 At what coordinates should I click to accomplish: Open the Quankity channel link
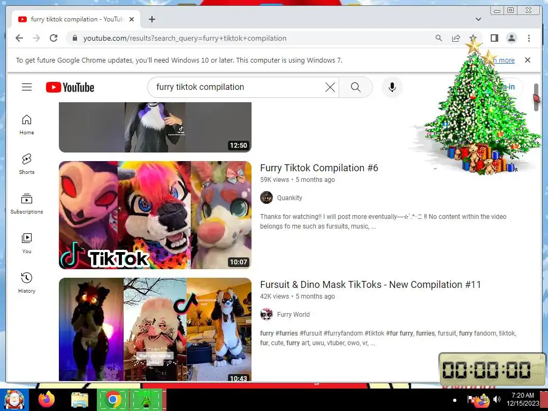click(x=290, y=198)
